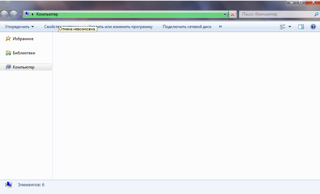Close the Explorer window
This screenshot has height=194, width=320.
313,2
